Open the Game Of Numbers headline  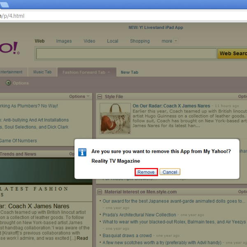[18, 140]
